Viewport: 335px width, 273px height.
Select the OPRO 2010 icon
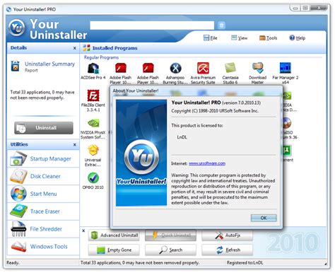(93, 178)
